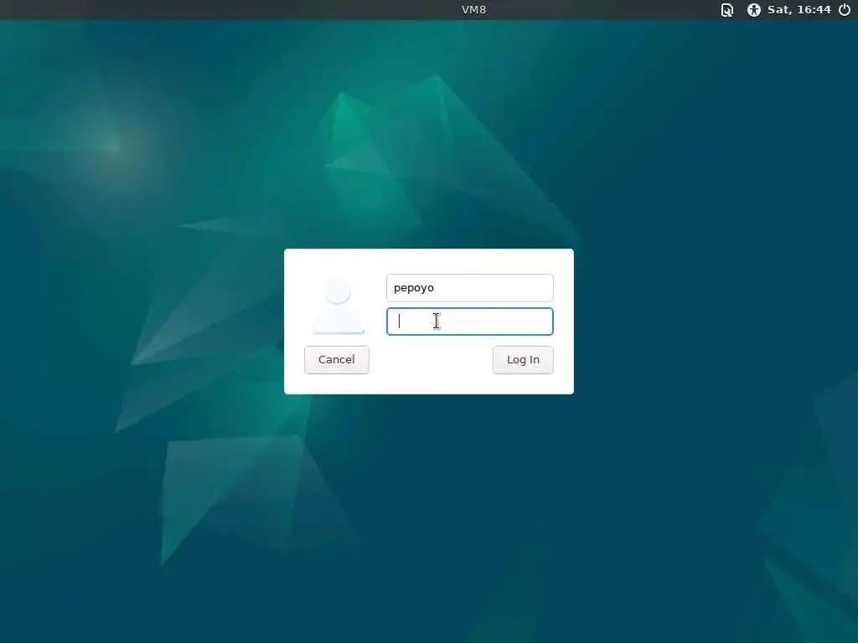The height and width of the screenshot is (643, 858).
Task: Open the Sat, 16:44 clock
Action: click(x=799, y=10)
